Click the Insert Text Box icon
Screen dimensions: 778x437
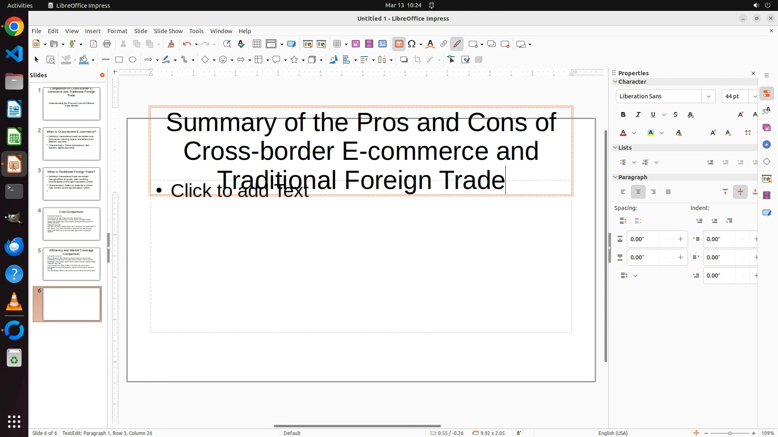pyautogui.click(x=399, y=44)
